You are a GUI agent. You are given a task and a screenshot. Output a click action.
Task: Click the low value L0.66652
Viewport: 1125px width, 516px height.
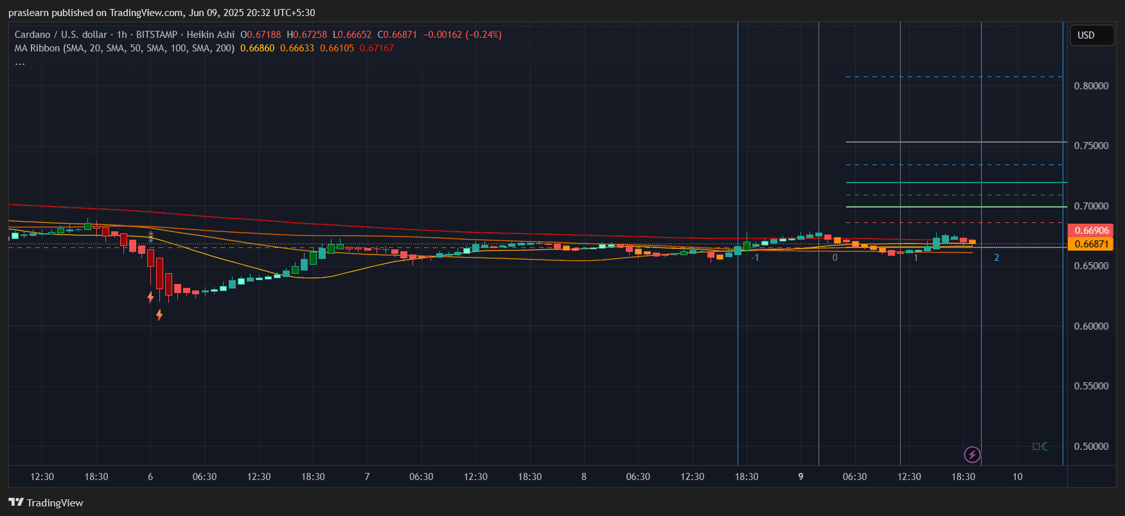(x=352, y=35)
